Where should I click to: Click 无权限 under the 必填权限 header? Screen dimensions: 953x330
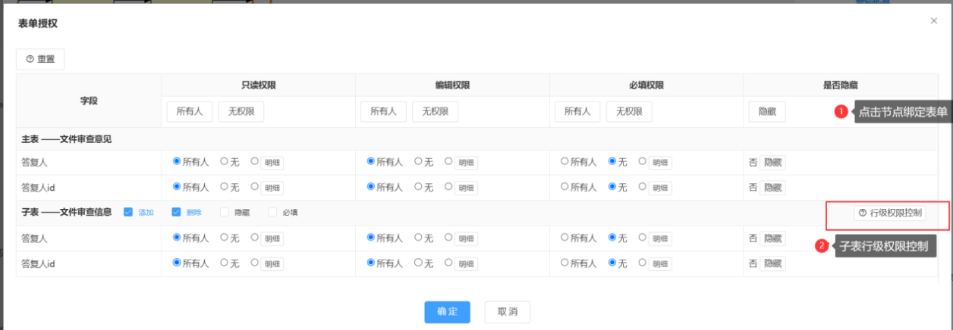[629, 112]
